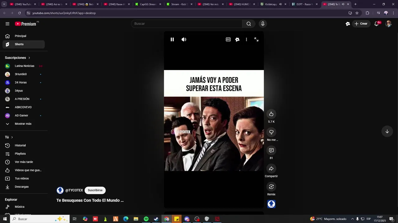This screenshot has width=398, height=223.
Task: Mute the Short's volume
Action: point(184,39)
